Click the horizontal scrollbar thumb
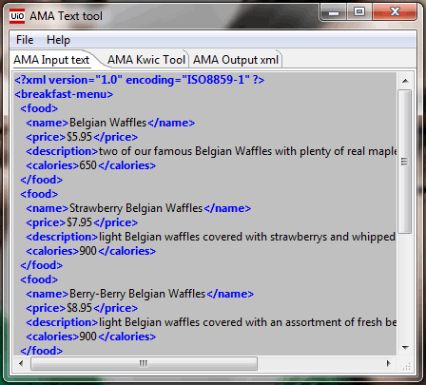 (x=144, y=363)
